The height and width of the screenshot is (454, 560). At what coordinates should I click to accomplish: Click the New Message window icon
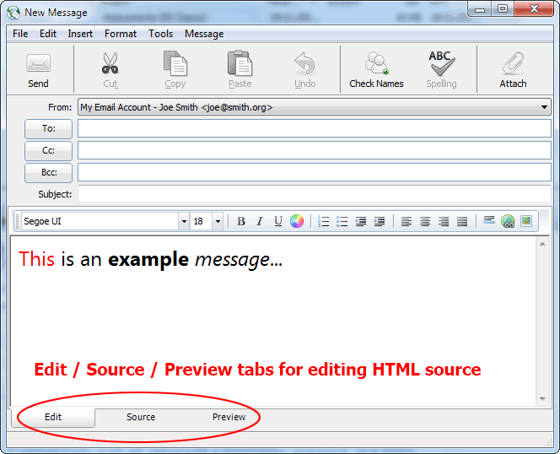tap(13, 13)
